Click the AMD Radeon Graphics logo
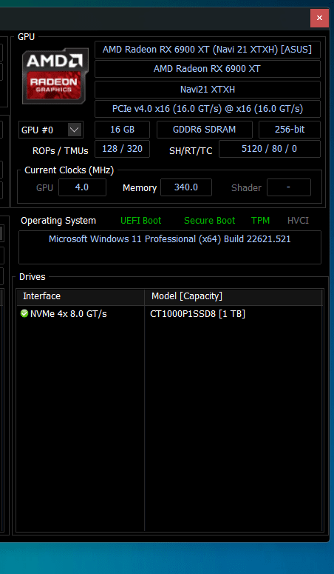Viewport: 334px width, 574px height. 55,76
